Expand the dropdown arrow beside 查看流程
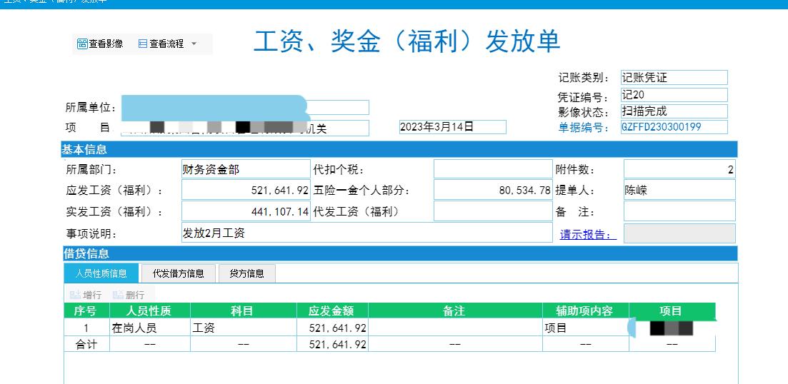The image size is (788, 384). [x=194, y=44]
